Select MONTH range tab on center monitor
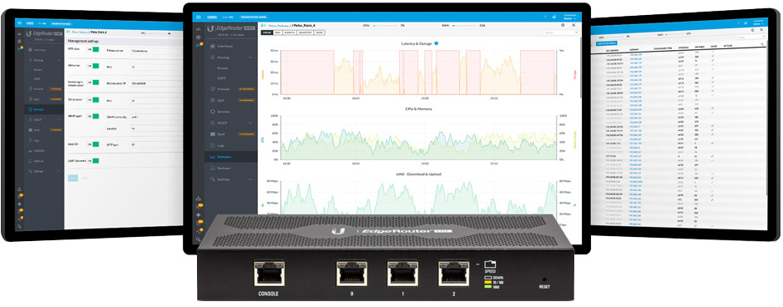Viewport: 783px width, 307px height. pyautogui.click(x=290, y=33)
